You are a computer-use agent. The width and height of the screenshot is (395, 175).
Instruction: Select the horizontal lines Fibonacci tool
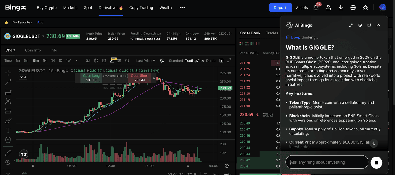[8, 92]
